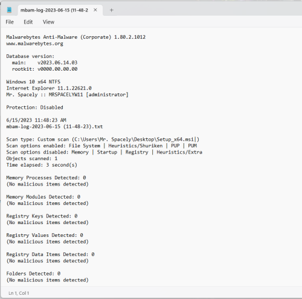Click the 6/15/2023 11:48:23 AM line
Image resolution: width=302 pixels, height=299 pixels.
click(x=36, y=120)
